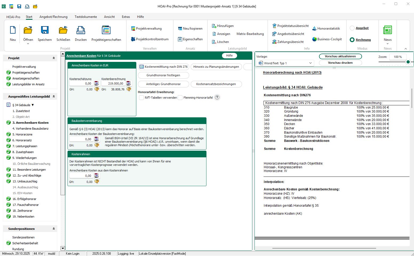414x256 pixels.
Task: Click the calculator icon next to Kostenberechnung
Action: (129, 83)
